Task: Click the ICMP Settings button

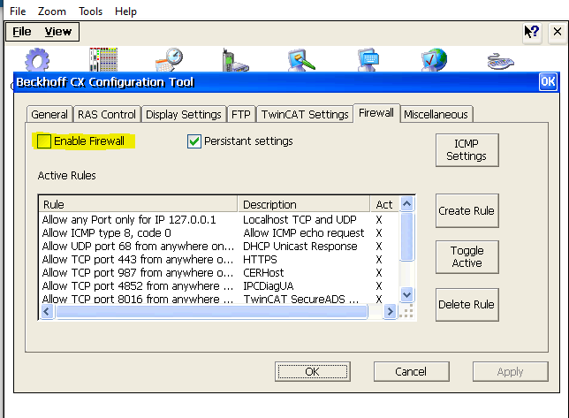Action: [467, 150]
